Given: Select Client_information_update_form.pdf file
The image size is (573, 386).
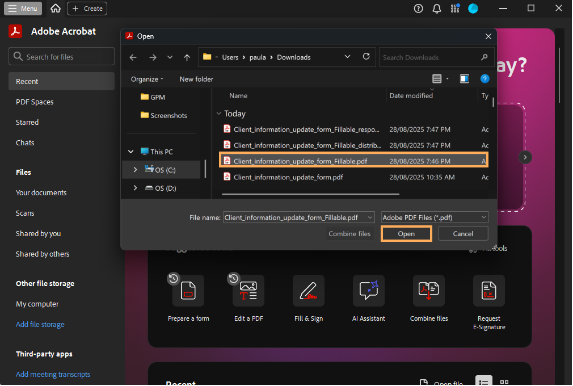Looking at the screenshot, I should point(288,177).
